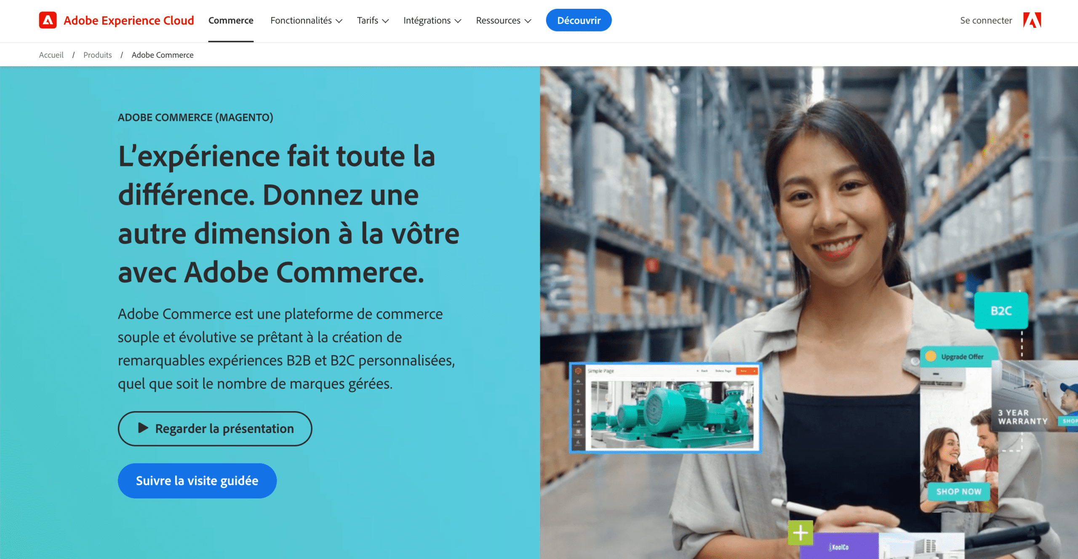Click the SHOP NOW label on image

(959, 492)
